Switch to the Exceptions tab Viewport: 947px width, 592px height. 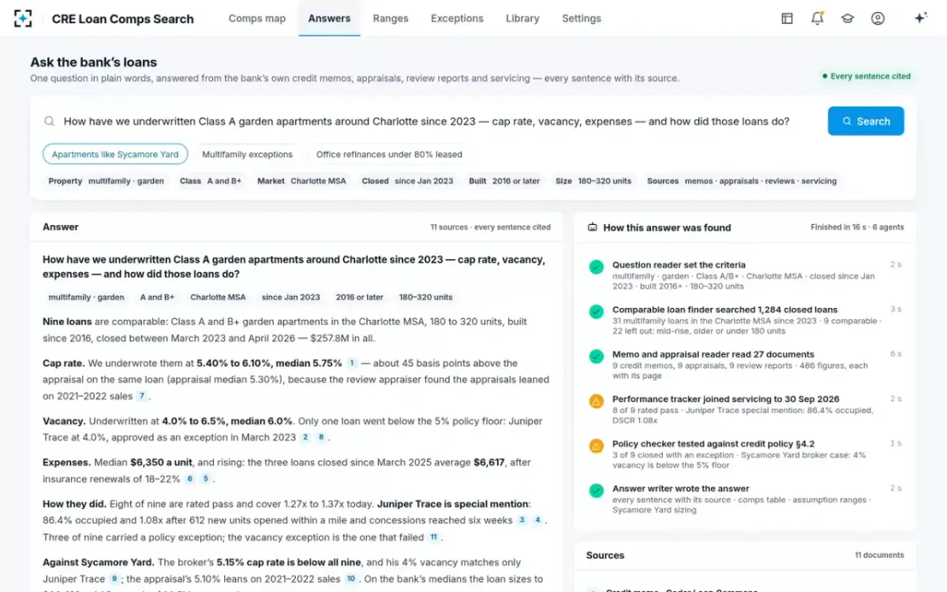pos(457,18)
